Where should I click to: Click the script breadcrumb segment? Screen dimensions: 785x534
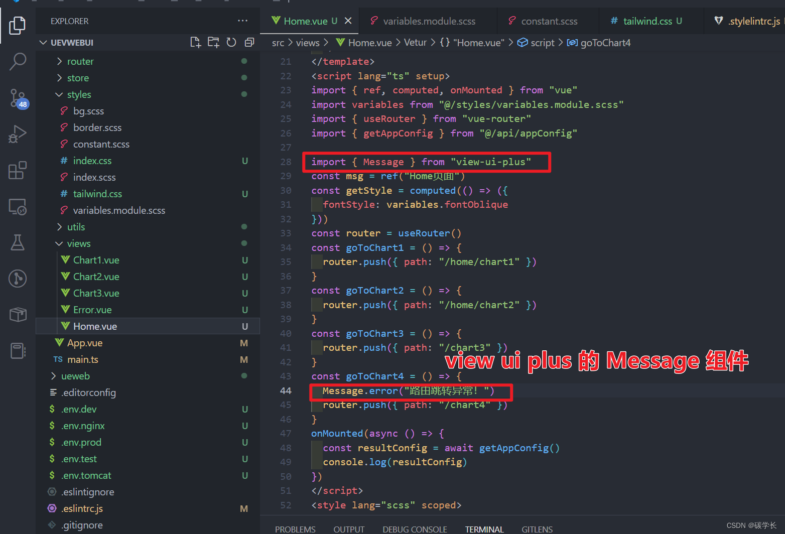(536, 43)
